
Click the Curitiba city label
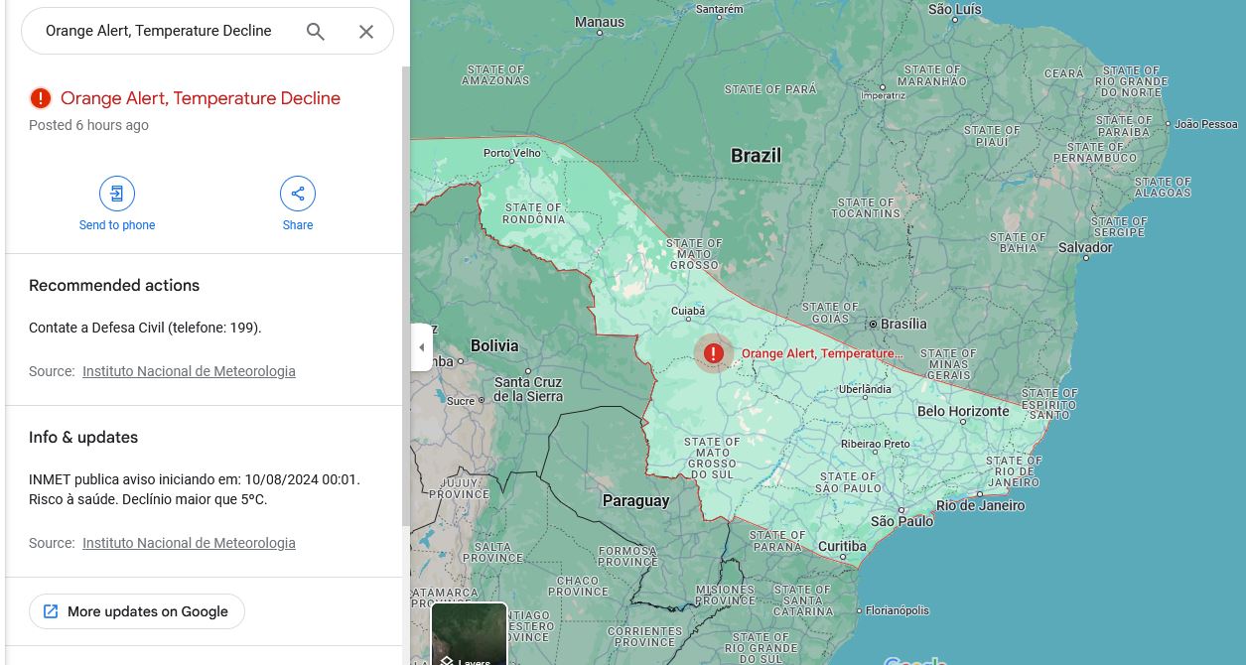click(842, 546)
